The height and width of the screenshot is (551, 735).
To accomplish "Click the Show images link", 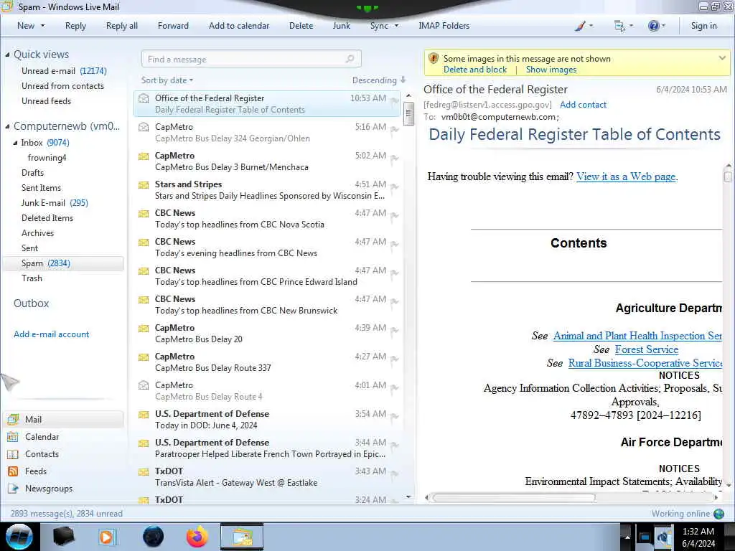I will pos(551,70).
